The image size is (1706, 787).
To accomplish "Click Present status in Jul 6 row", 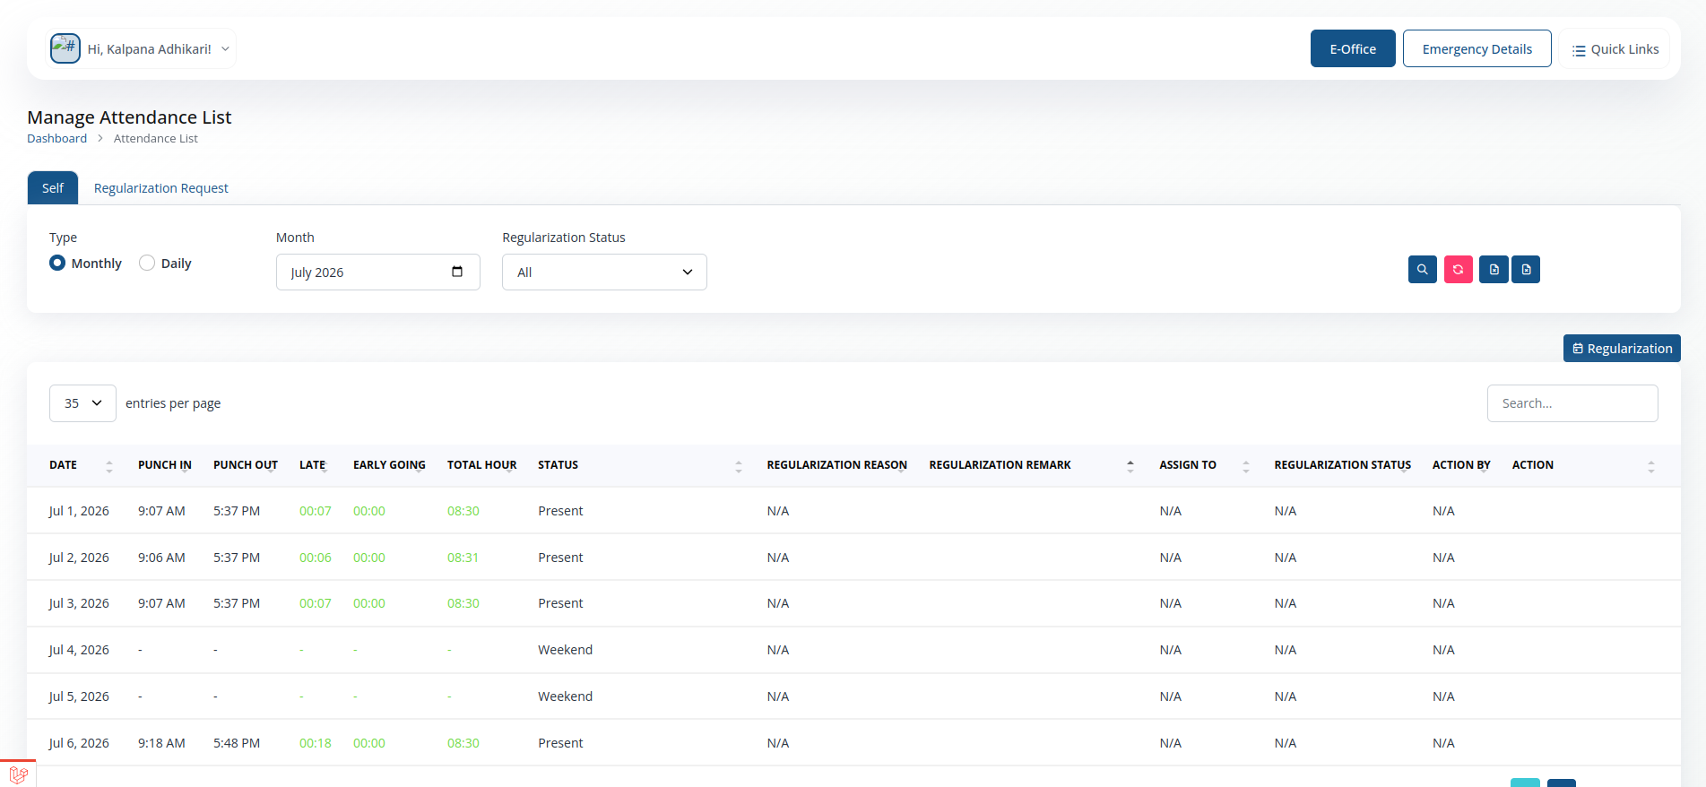I will click(x=560, y=743).
